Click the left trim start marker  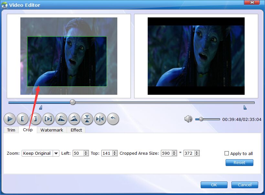tap(41, 107)
